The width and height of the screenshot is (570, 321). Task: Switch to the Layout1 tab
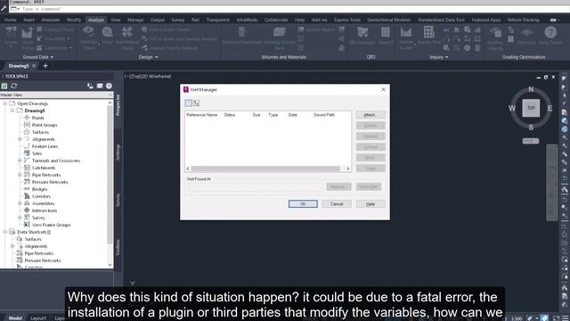pos(38,318)
